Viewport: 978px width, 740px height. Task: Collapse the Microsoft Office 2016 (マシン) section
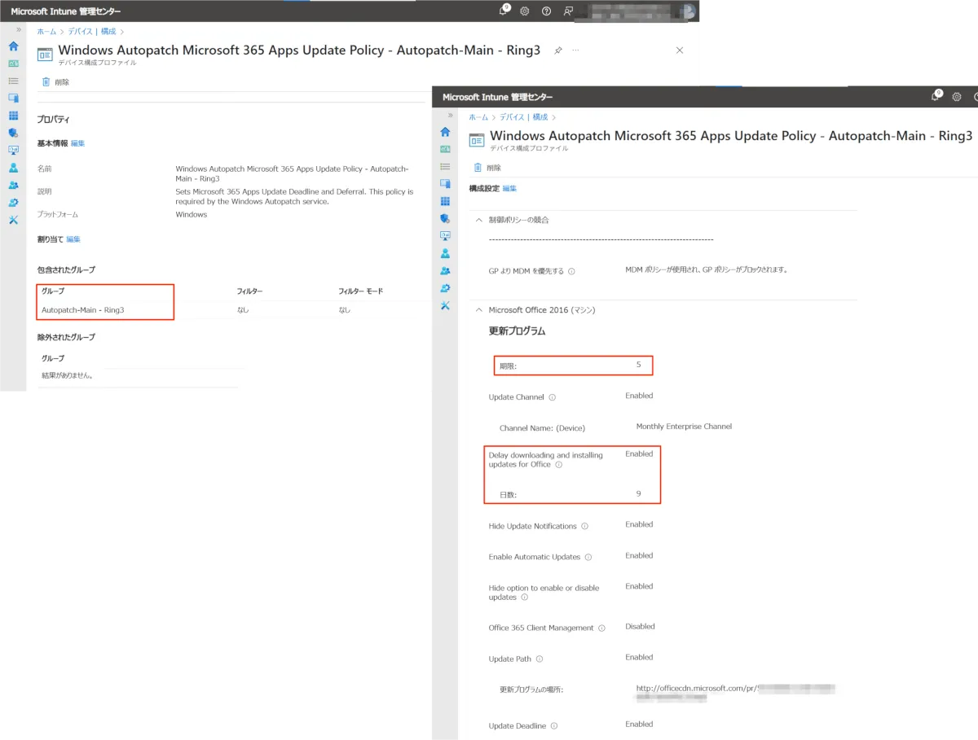[x=478, y=310]
